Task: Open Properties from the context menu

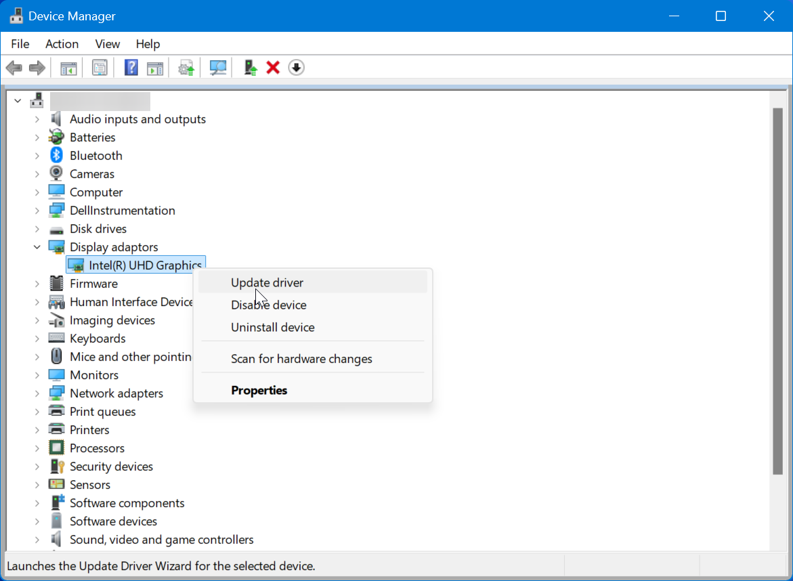Action: (x=313, y=390)
